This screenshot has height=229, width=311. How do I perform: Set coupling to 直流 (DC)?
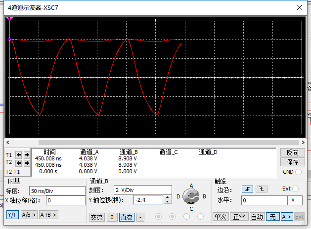(127, 217)
